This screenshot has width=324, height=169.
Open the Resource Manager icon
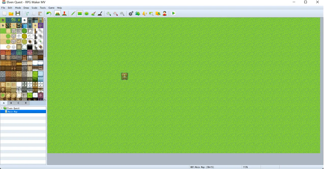(158, 14)
